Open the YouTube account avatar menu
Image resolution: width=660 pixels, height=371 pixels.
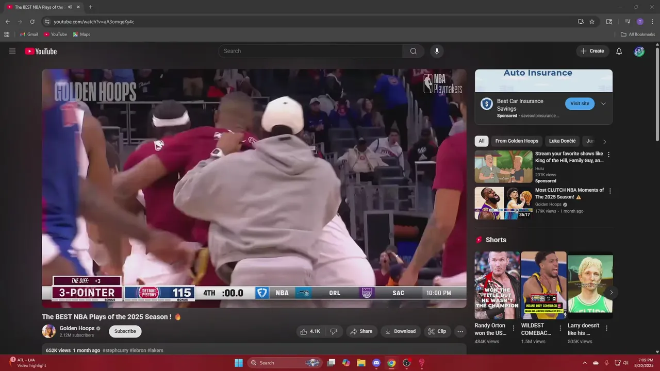point(639,51)
